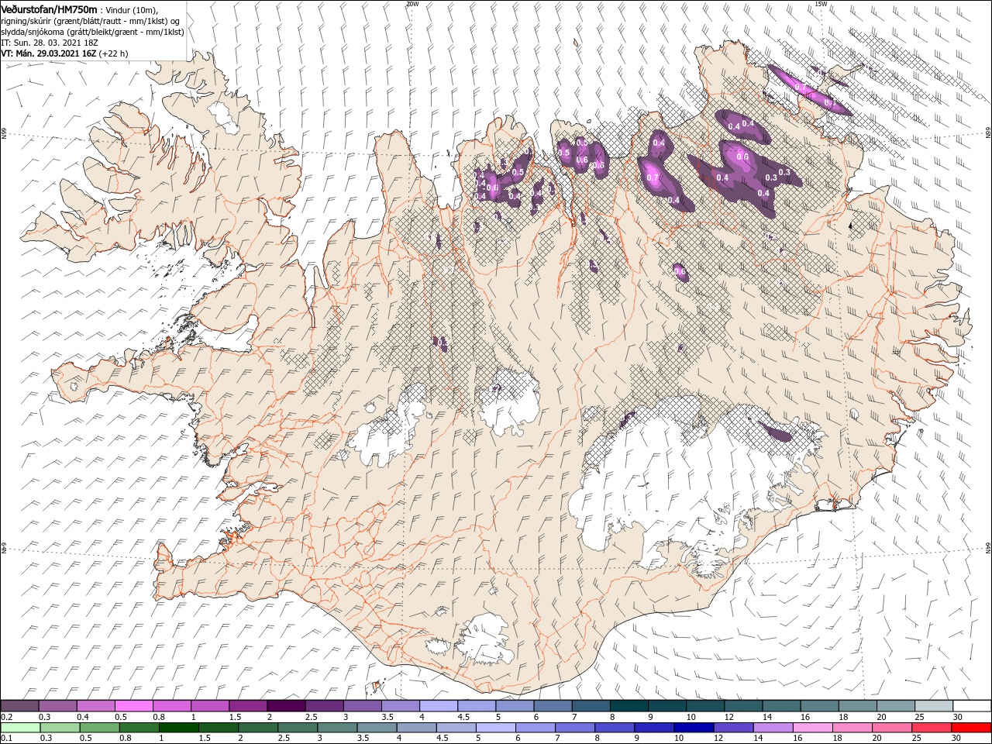Select the 8 medium blue swatch, lower scale

tap(614, 728)
